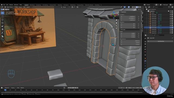Screen dimensions: 174x98
Task: Expand the Cube.003 tree row
Action: (x=149, y=18)
